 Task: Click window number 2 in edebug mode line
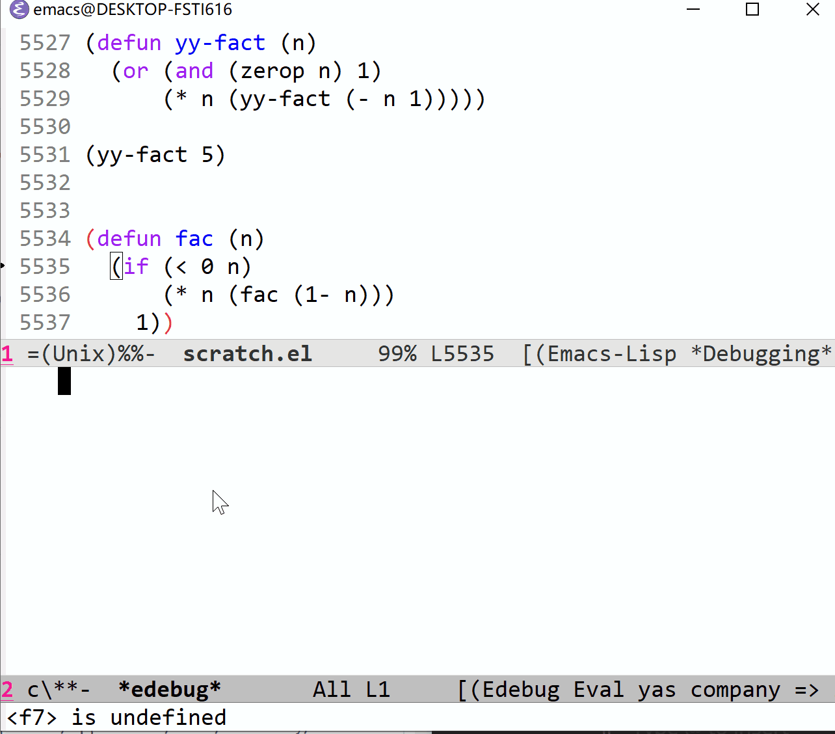point(7,690)
